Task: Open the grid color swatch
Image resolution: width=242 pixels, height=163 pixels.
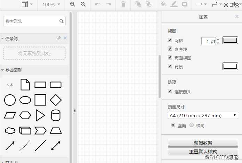Action: [x=230, y=40]
